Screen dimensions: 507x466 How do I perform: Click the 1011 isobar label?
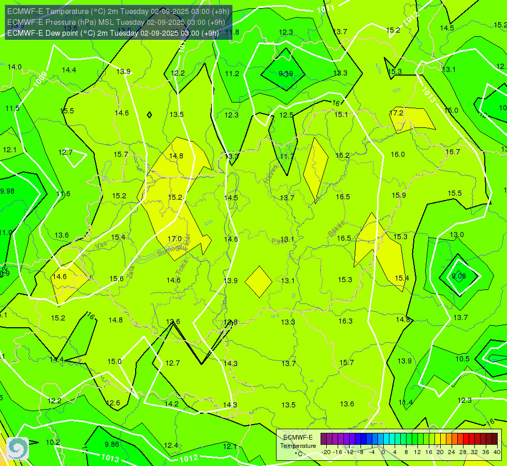tap(326, 9)
